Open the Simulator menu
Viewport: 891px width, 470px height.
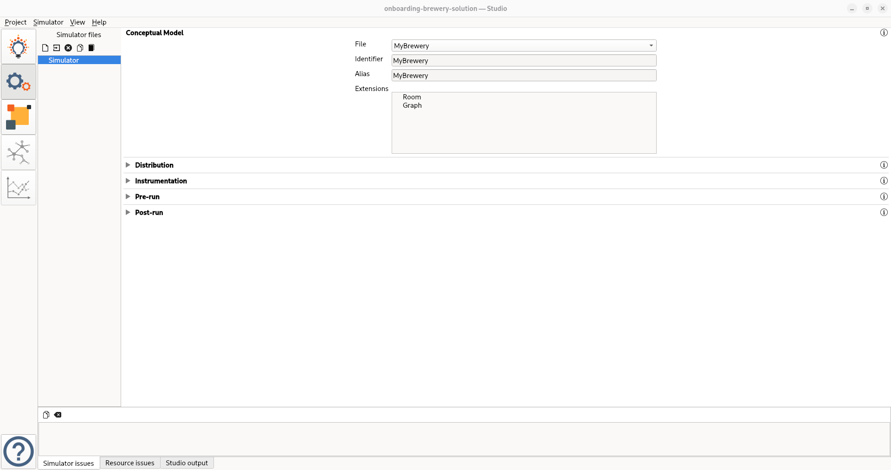[48, 22]
